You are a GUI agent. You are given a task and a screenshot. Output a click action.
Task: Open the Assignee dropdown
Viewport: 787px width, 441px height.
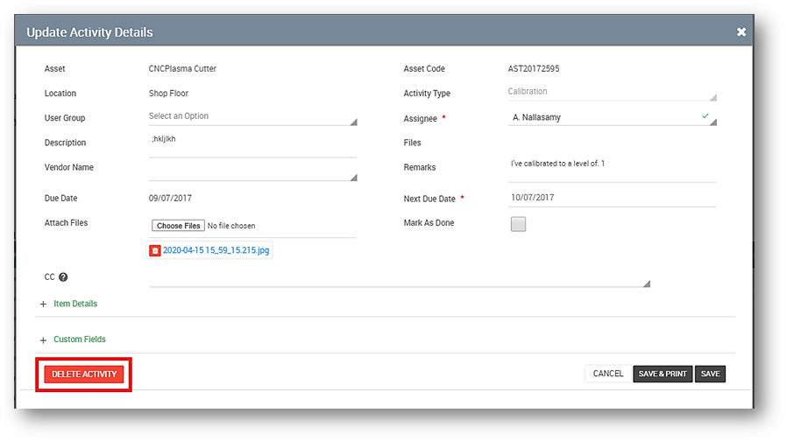612,117
